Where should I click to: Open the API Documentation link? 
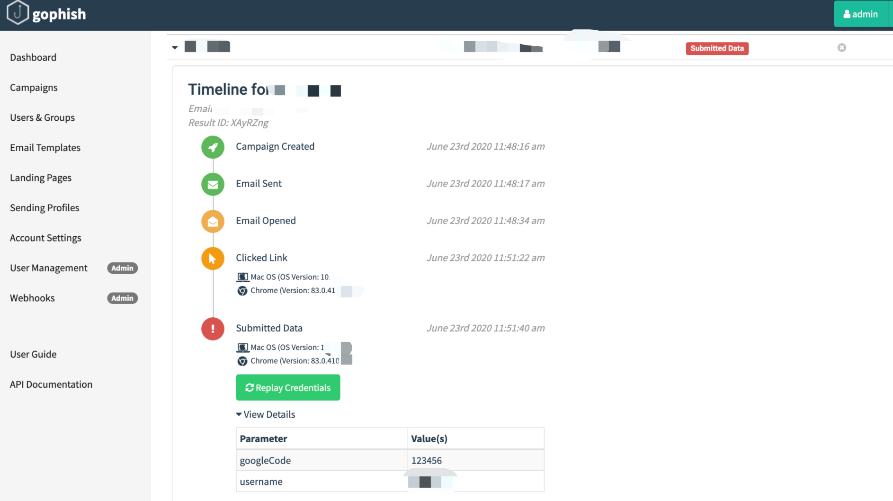[51, 385]
